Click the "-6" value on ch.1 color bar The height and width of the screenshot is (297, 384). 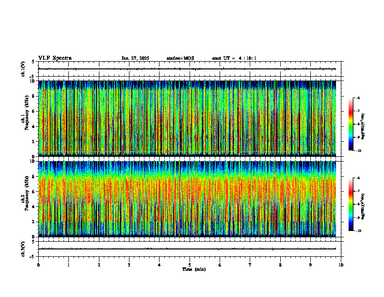(358, 98)
